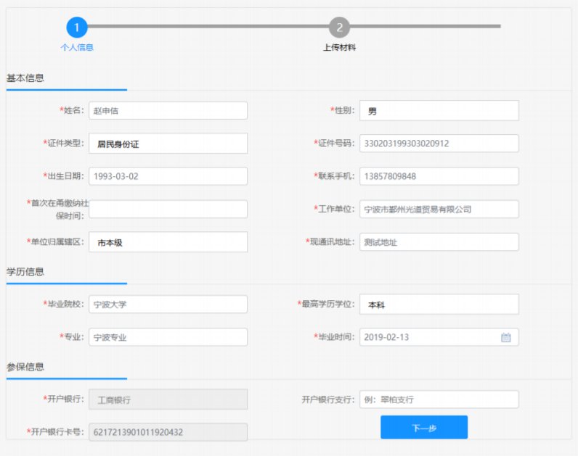Open the 证件类型 dropdown showing 居民身份证
The image size is (578, 456).
(x=168, y=144)
